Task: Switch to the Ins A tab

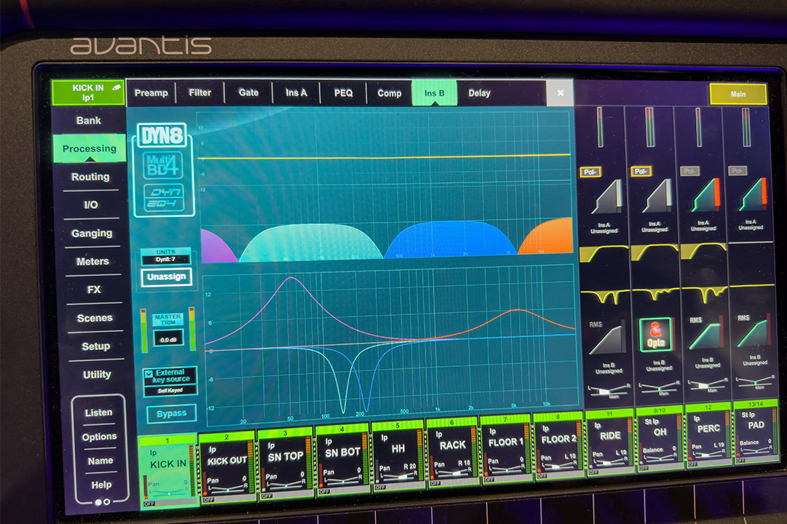Action: [296, 92]
